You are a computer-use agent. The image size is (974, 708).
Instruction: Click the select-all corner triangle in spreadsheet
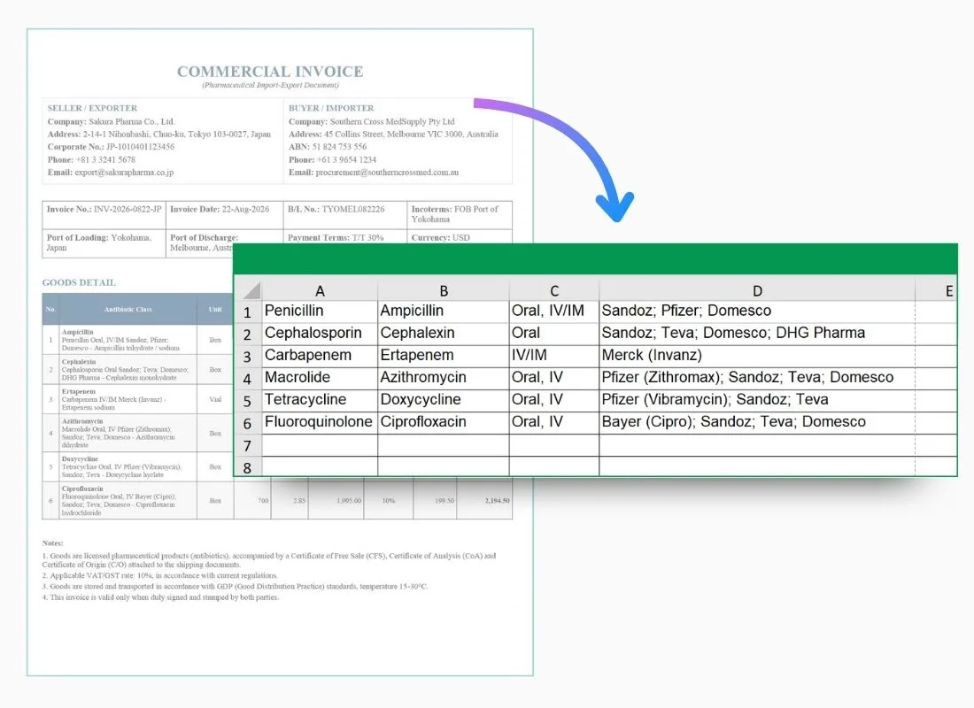251,290
